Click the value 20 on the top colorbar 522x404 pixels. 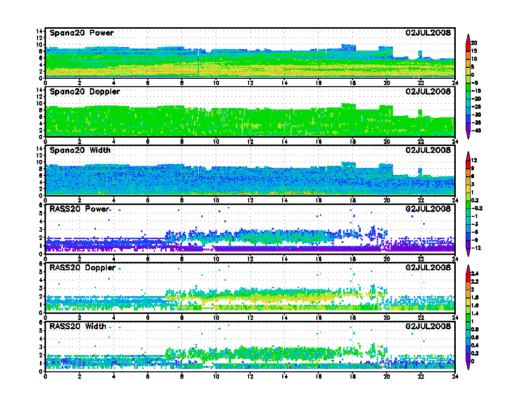click(x=474, y=43)
